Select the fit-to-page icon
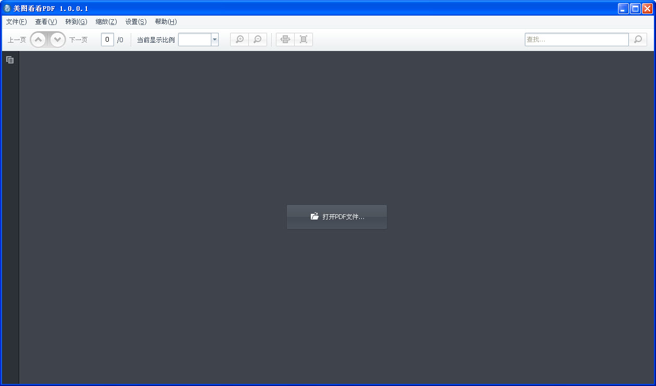Viewport: 656px width, 386px height. pos(304,40)
